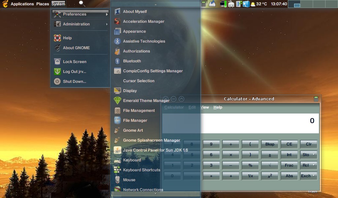The height and width of the screenshot is (198, 338).
Task: Click the clock showing 13:07:40
Action: [x=279, y=4]
